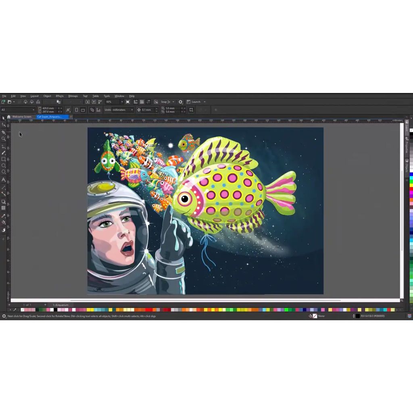Image resolution: width=413 pixels, height=413 pixels.
Task: Activate the Zoom magnifier tool
Action: pyautogui.click(x=4, y=139)
